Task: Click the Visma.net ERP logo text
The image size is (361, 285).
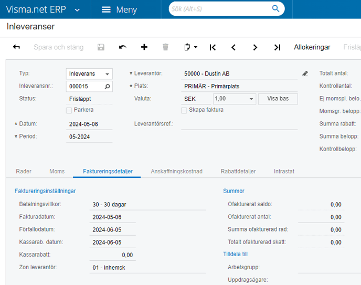Action: tap(36, 9)
